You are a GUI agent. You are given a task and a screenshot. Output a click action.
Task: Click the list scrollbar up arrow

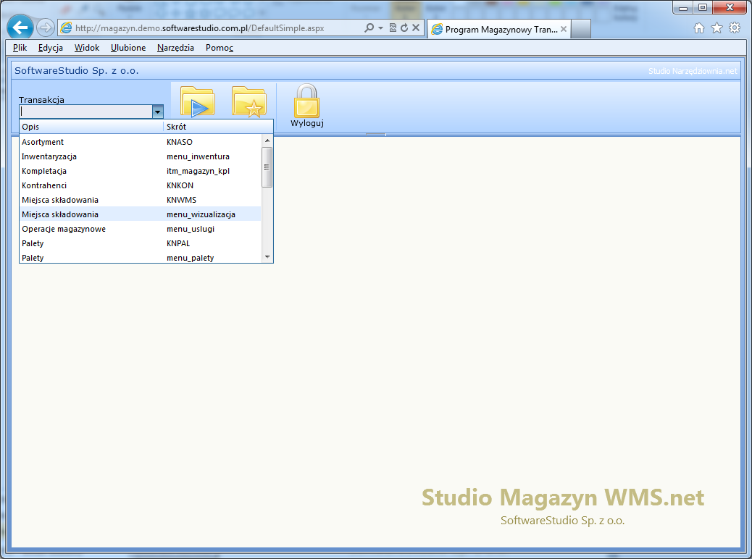click(x=267, y=140)
